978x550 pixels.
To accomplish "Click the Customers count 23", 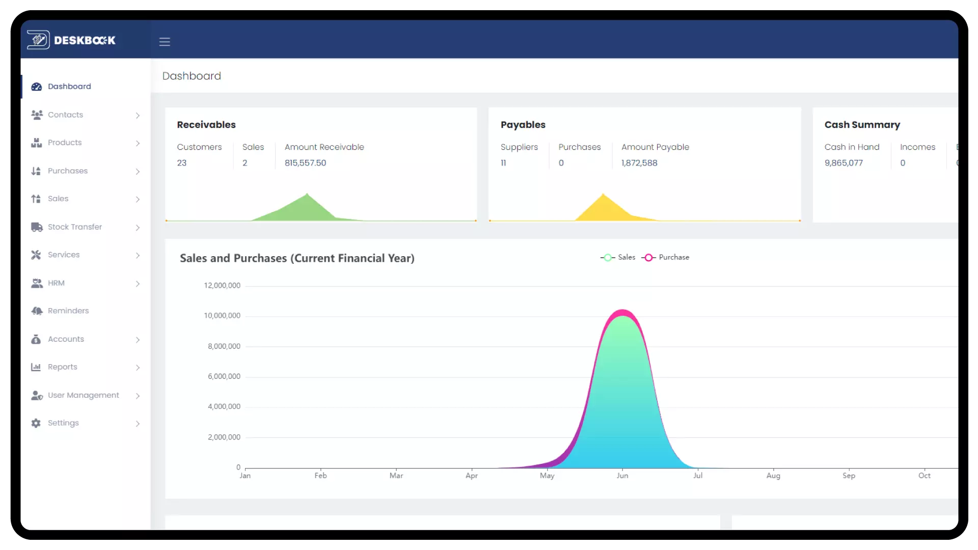I will click(x=181, y=163).
